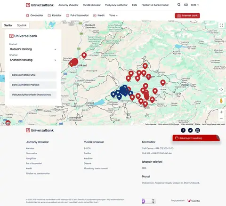Toggle fullscreen map view

point(221,25)
